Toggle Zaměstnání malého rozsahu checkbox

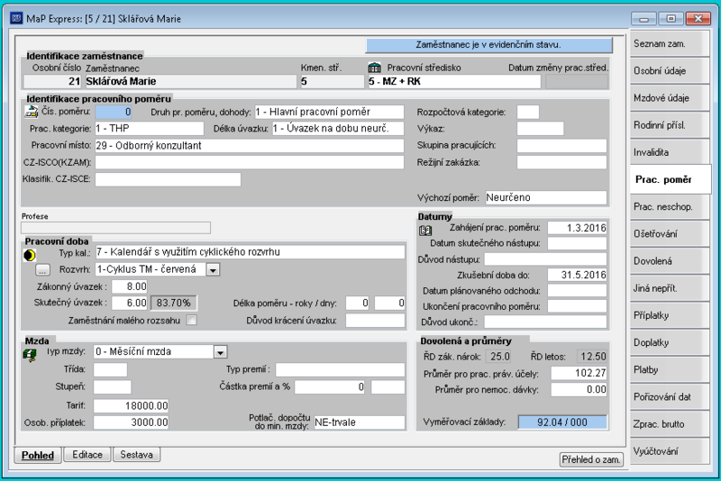[192, 320]
